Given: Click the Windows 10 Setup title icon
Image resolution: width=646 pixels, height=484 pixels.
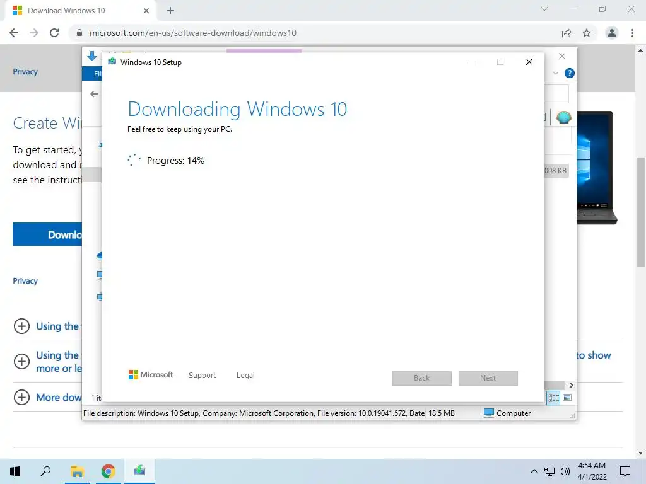Looking at the screenshot, I should pyautogui.click(x=112, y=62).
